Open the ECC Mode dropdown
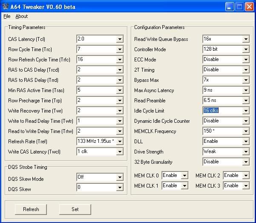This screenshot has width=256, height=223. (x=246, y=60)
